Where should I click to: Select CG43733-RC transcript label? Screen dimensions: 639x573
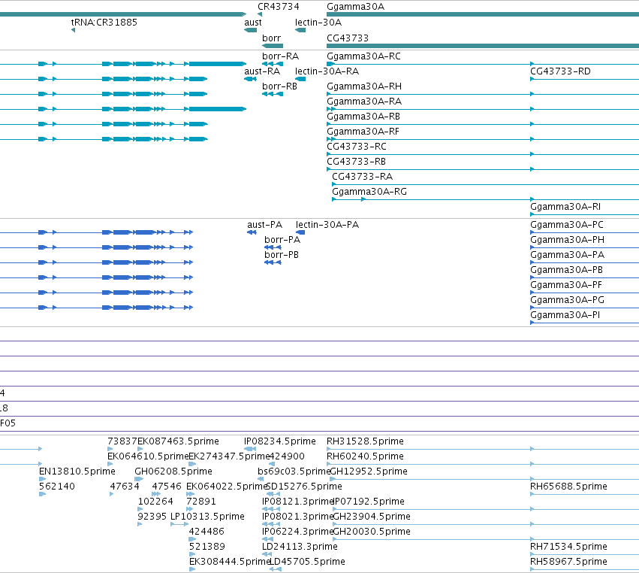[x=357, y=147]
